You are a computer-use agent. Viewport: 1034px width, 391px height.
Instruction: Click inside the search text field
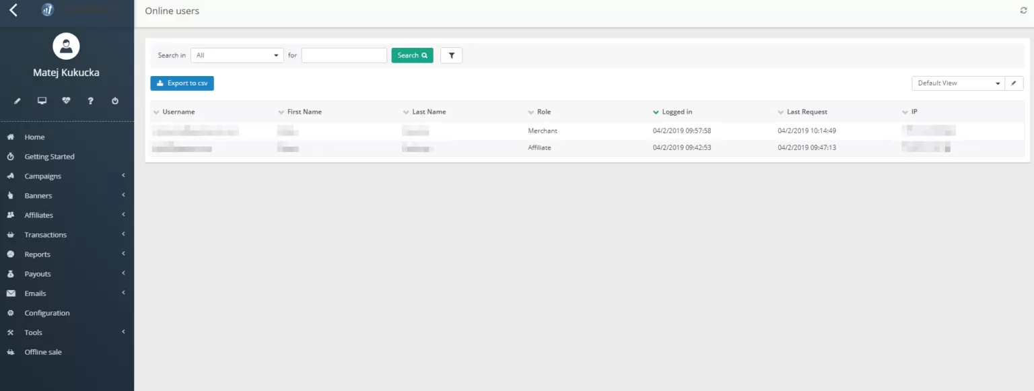343,55
